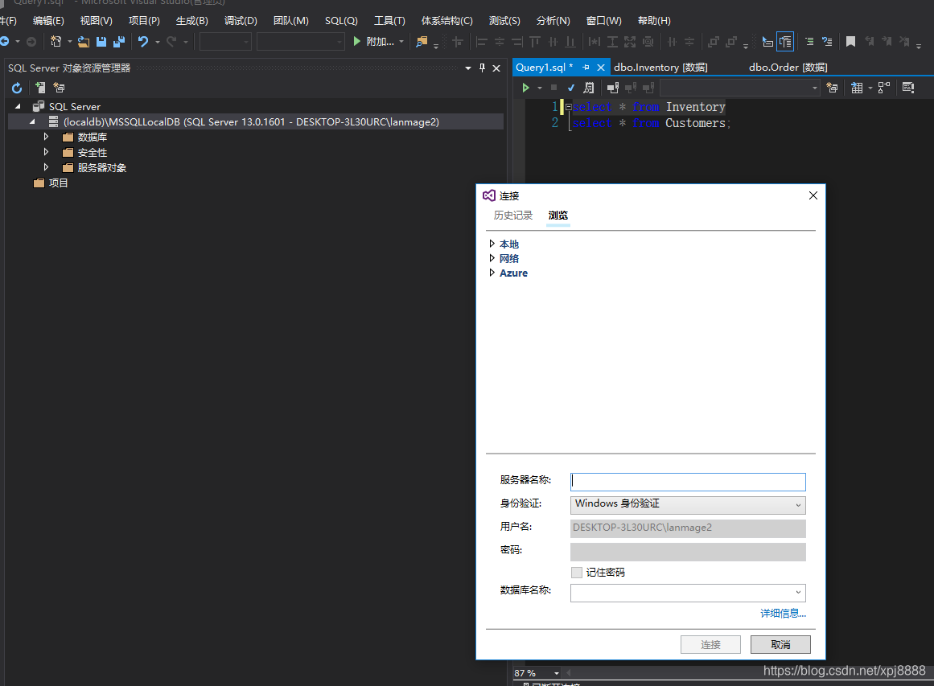Screen dimensions: 934x686
Task: Click the pin icon on Query1.sql tab
Action: 586,68
